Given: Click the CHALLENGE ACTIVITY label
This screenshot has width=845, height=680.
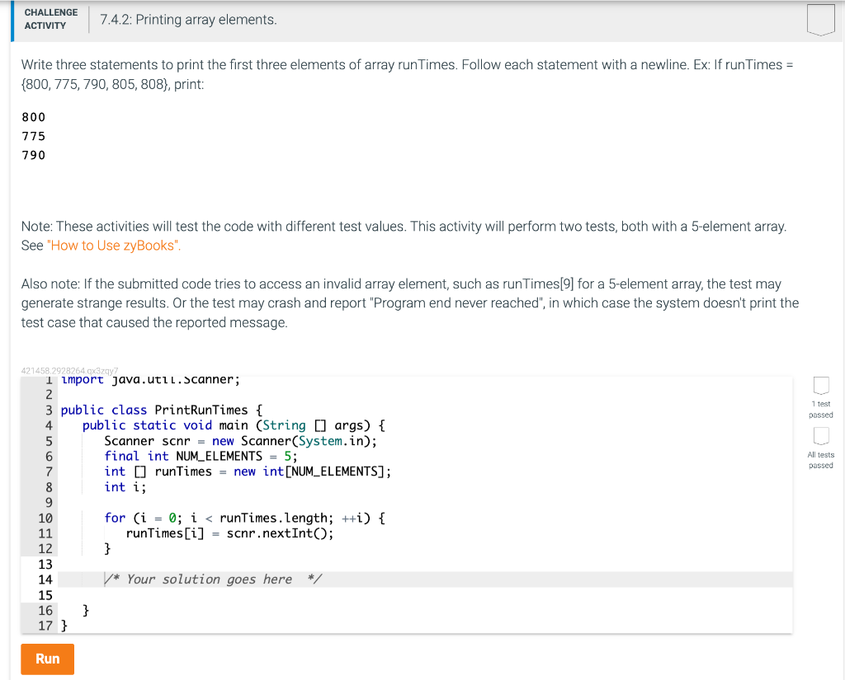Looking at the screenshot, I should (50, 19).
